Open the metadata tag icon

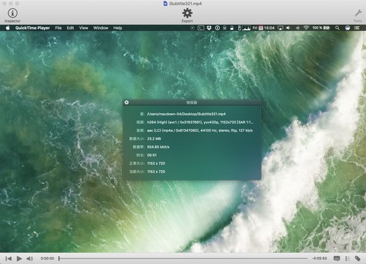[357, 258]
